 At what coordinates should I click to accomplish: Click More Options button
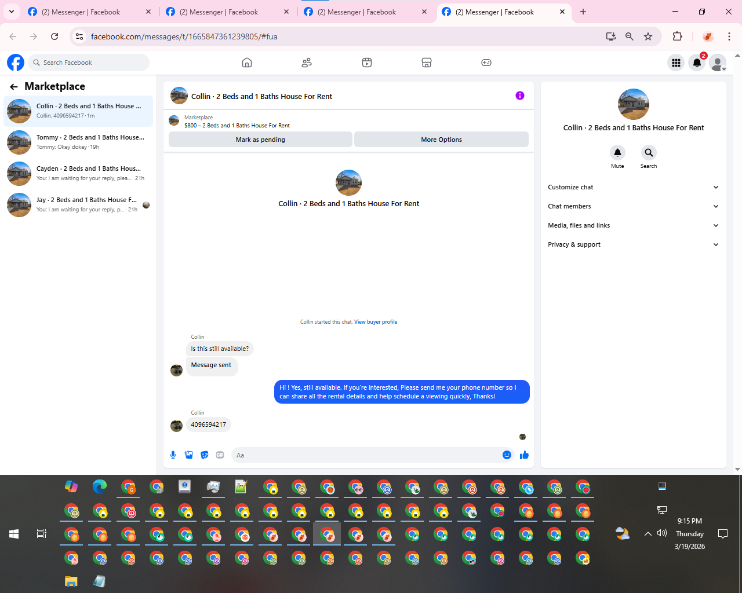[441, 140]
